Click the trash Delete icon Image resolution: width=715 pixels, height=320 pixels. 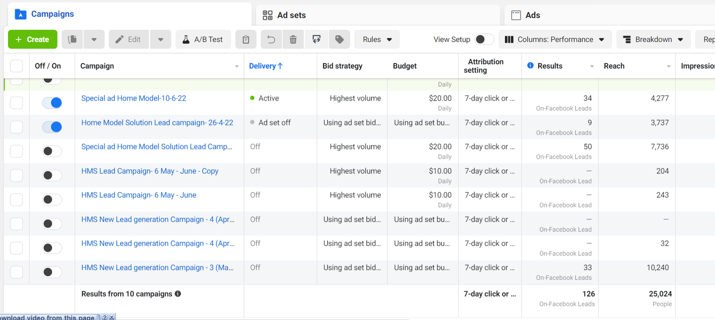[293, 39]
